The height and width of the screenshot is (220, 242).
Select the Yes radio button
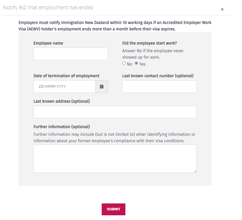coord(136,63)
